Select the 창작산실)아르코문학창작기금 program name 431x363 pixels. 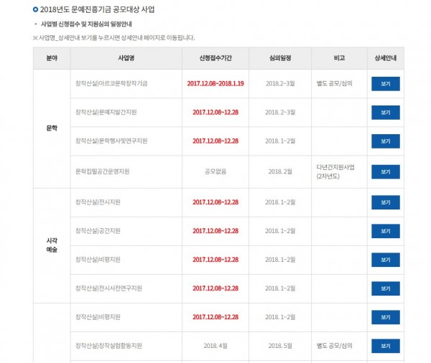111,83
